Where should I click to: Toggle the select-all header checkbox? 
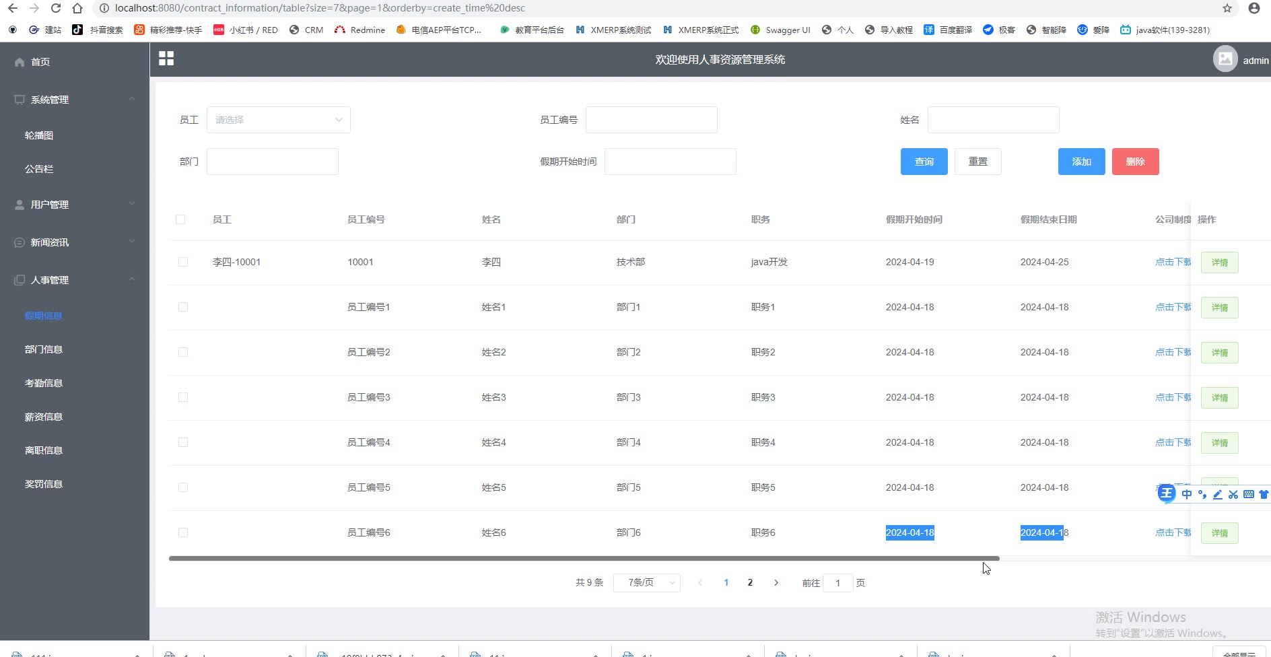[x=180, y=219]
